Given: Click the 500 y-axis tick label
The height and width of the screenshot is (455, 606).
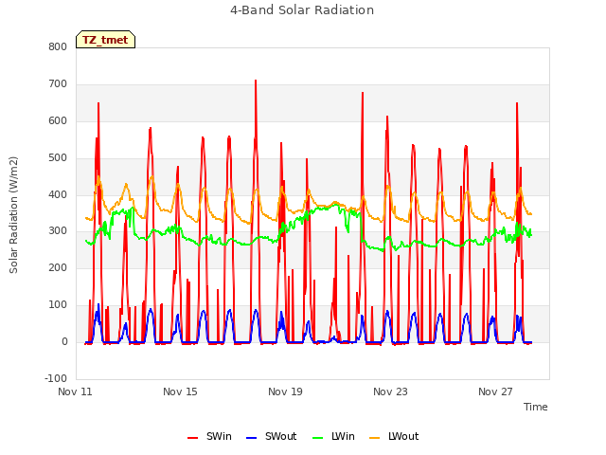Looking at the screenshot, I should 58,158.
